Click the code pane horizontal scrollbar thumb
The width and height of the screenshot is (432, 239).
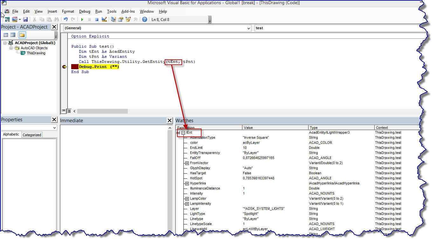(x=102, y=111)
